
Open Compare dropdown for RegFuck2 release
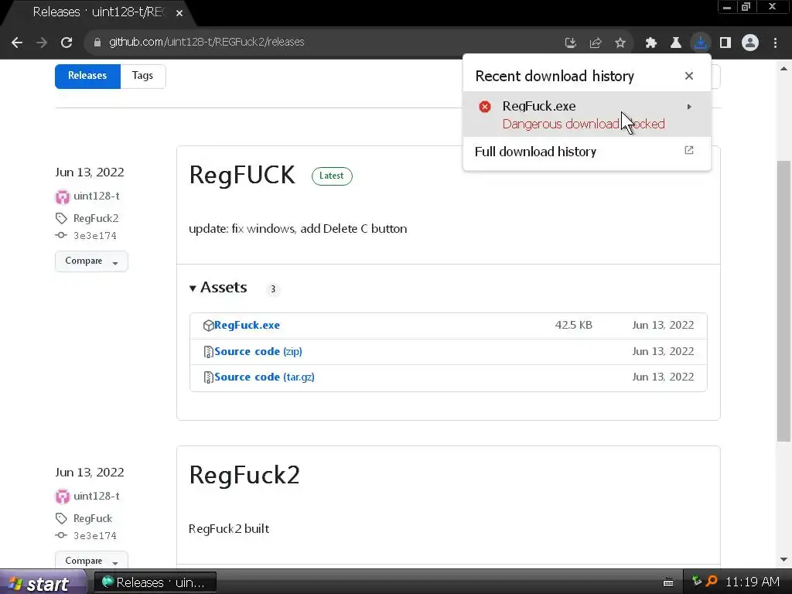tap(91, 560)
